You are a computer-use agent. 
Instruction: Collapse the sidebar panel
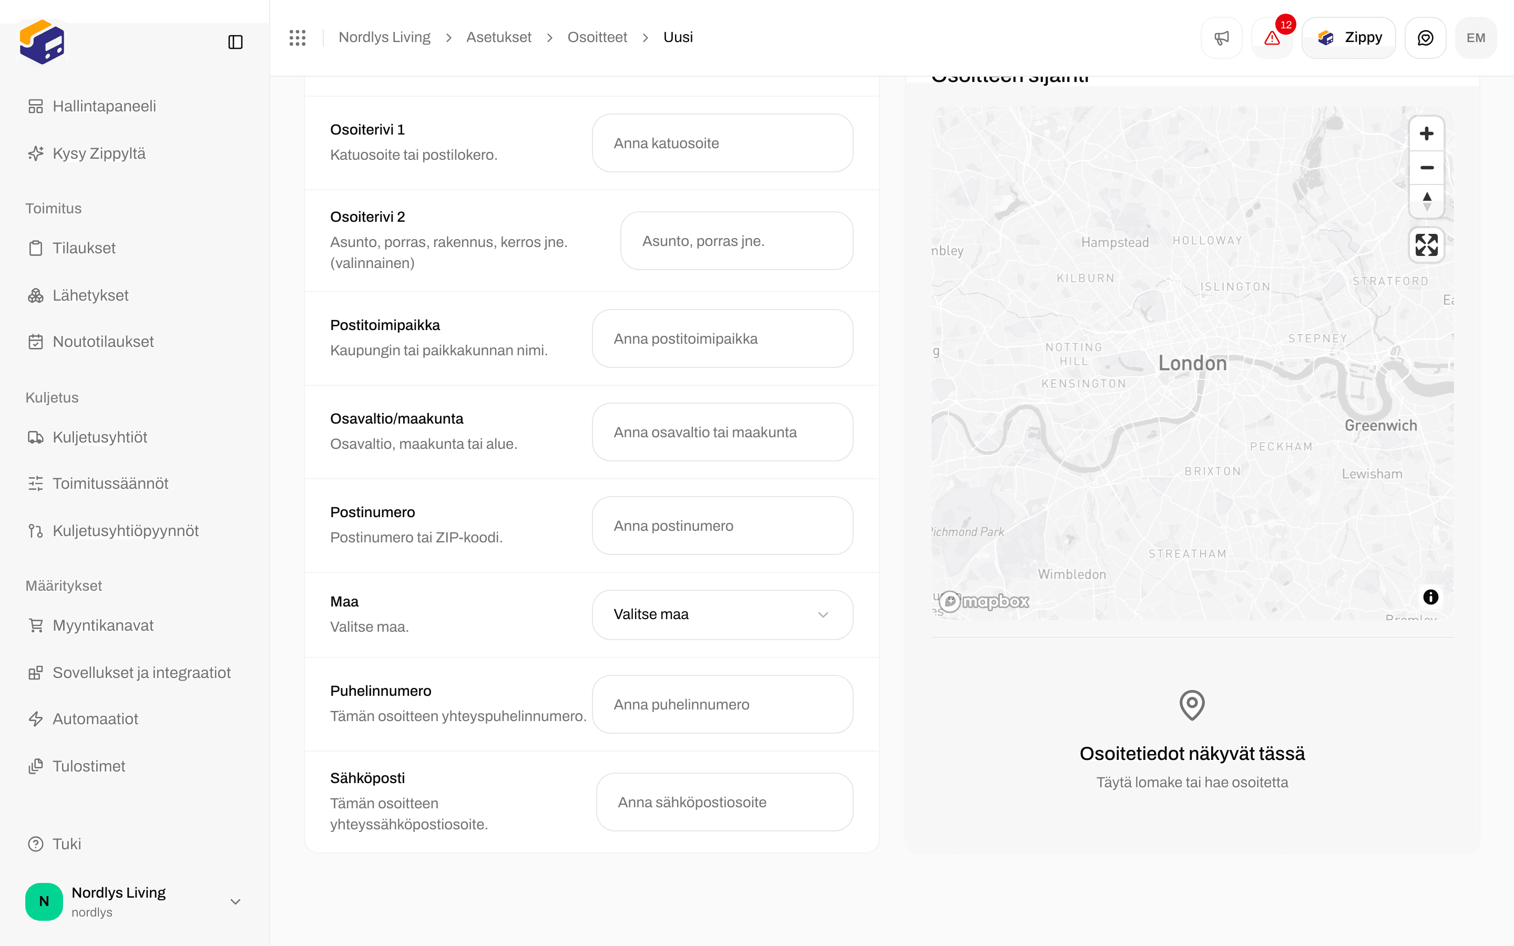point(235,42)
